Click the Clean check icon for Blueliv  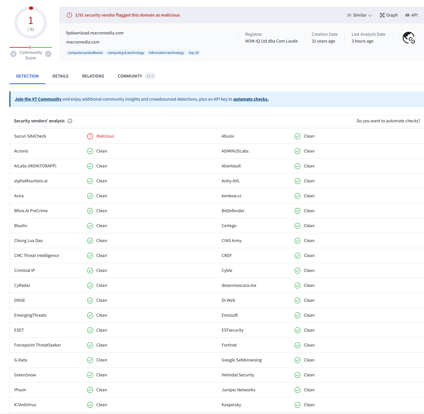pyautogui.click(x=90, y=226)
